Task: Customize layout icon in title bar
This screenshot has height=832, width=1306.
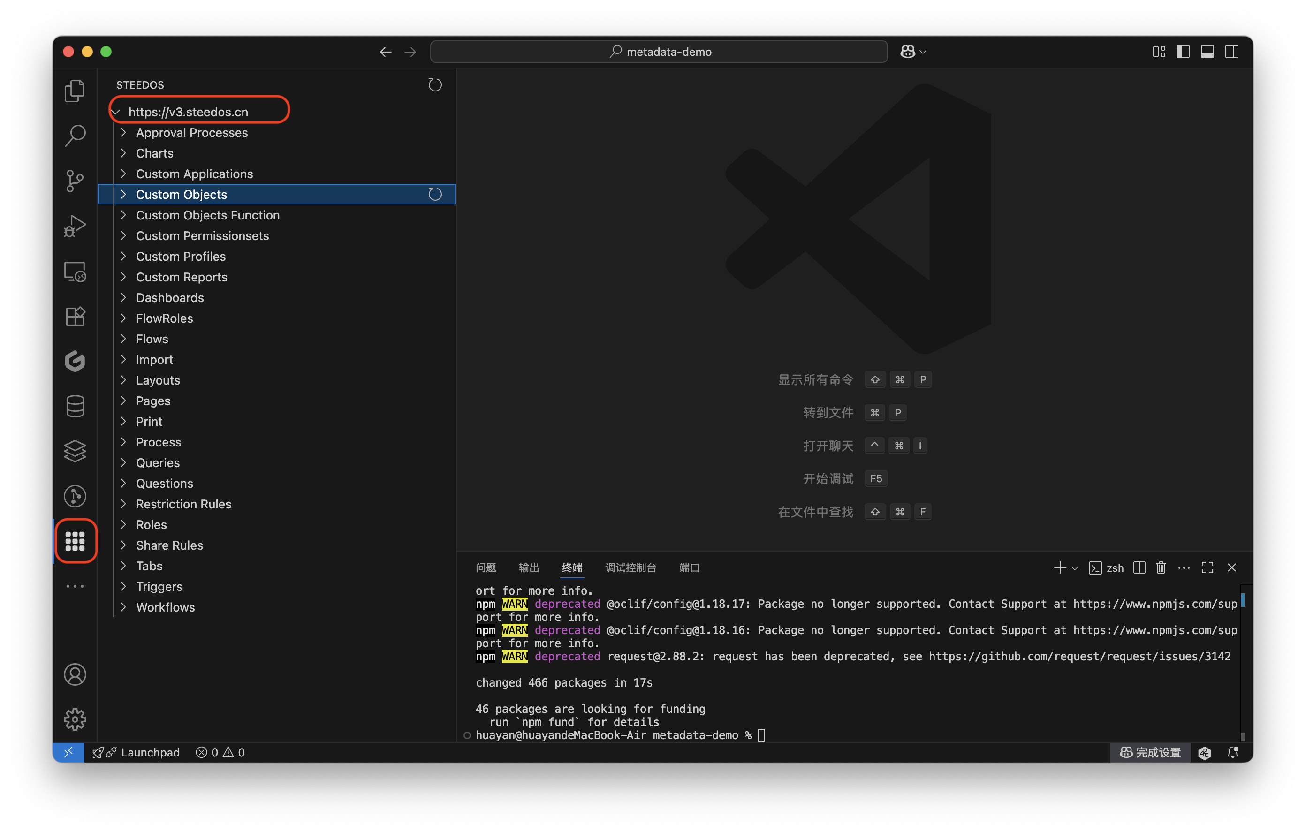Action: pyautogui.click(x=1159, y=52)
